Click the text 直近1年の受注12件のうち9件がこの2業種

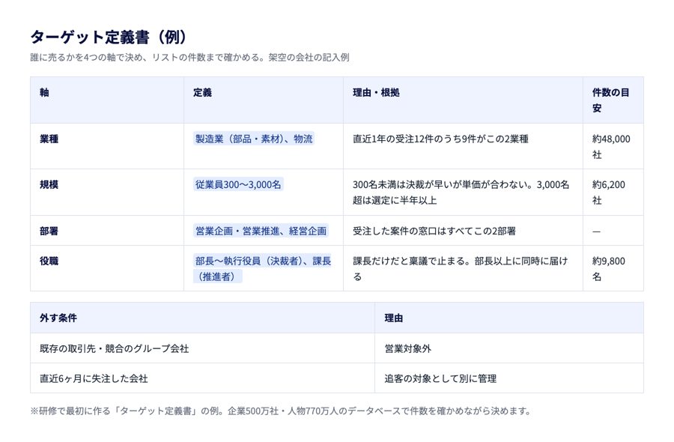click(440, 139)
